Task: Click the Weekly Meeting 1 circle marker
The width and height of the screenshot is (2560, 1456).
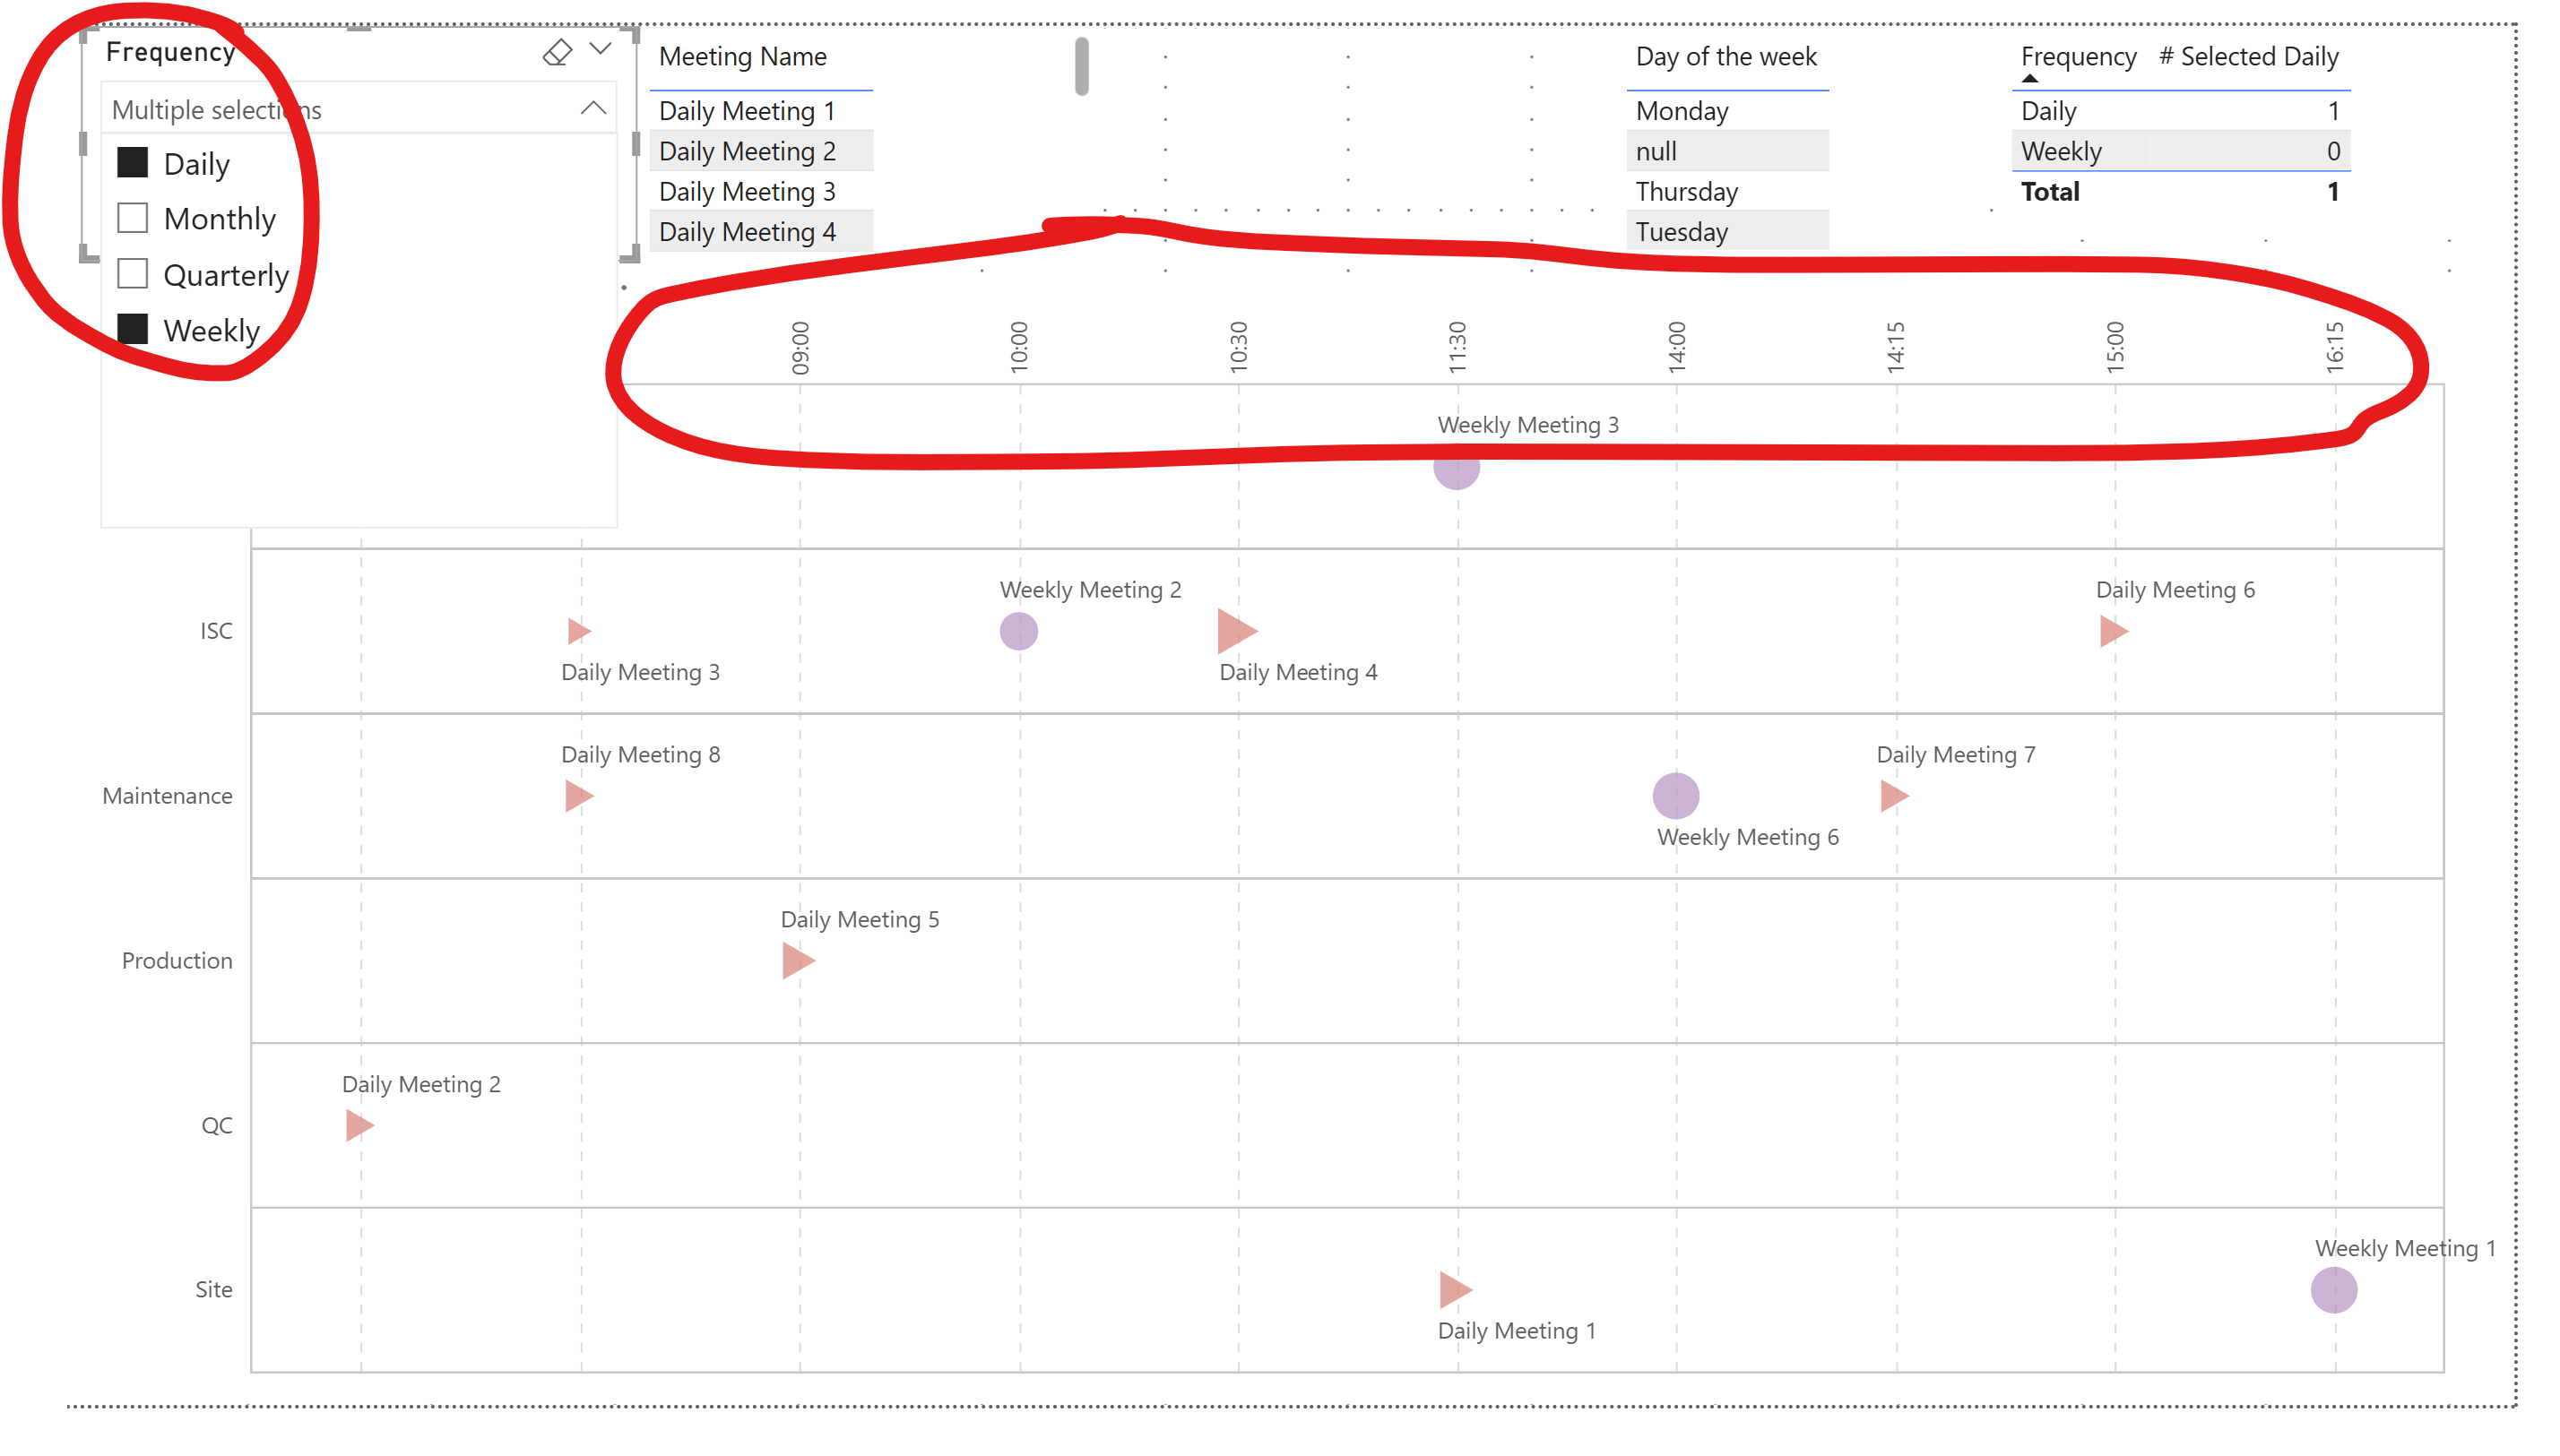Action: (x=2333, y=1290)
